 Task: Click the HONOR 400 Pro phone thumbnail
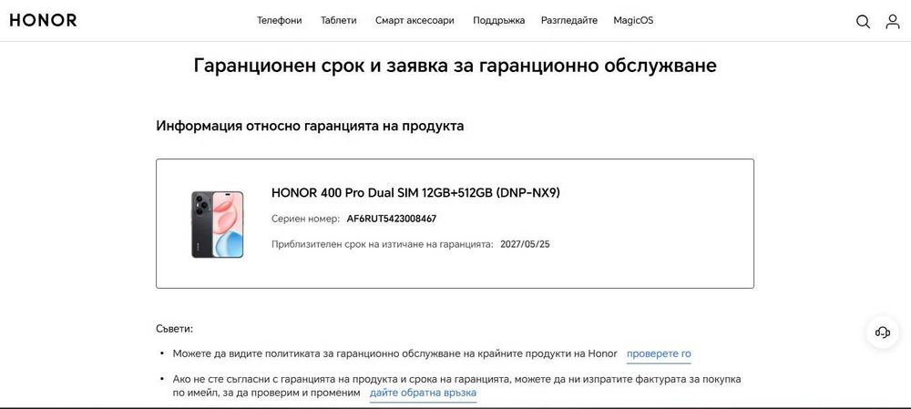218,224
